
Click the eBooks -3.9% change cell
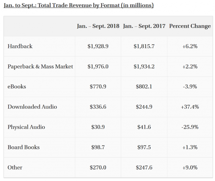[x=190, y=86]
